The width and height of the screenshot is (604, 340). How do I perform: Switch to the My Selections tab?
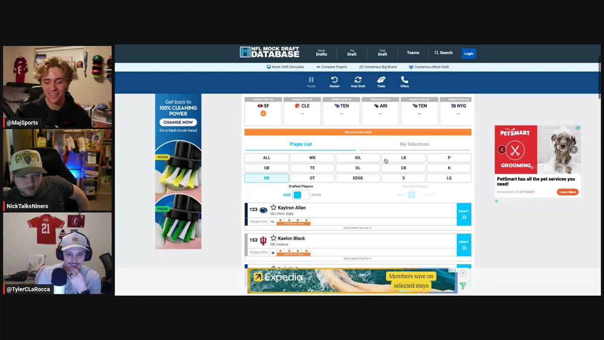[x=414, y=144]
